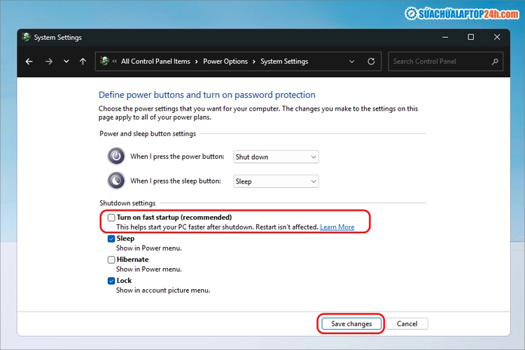This screenshot has width=525, height=350.
Task: Open the sleep button action dropdown
Action: (x=276, y=181)
